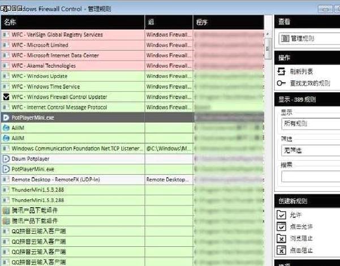340x266 pixels.
Task: Select the WFC - Microsoft Limited rule
Action: (x=132, y=45)
